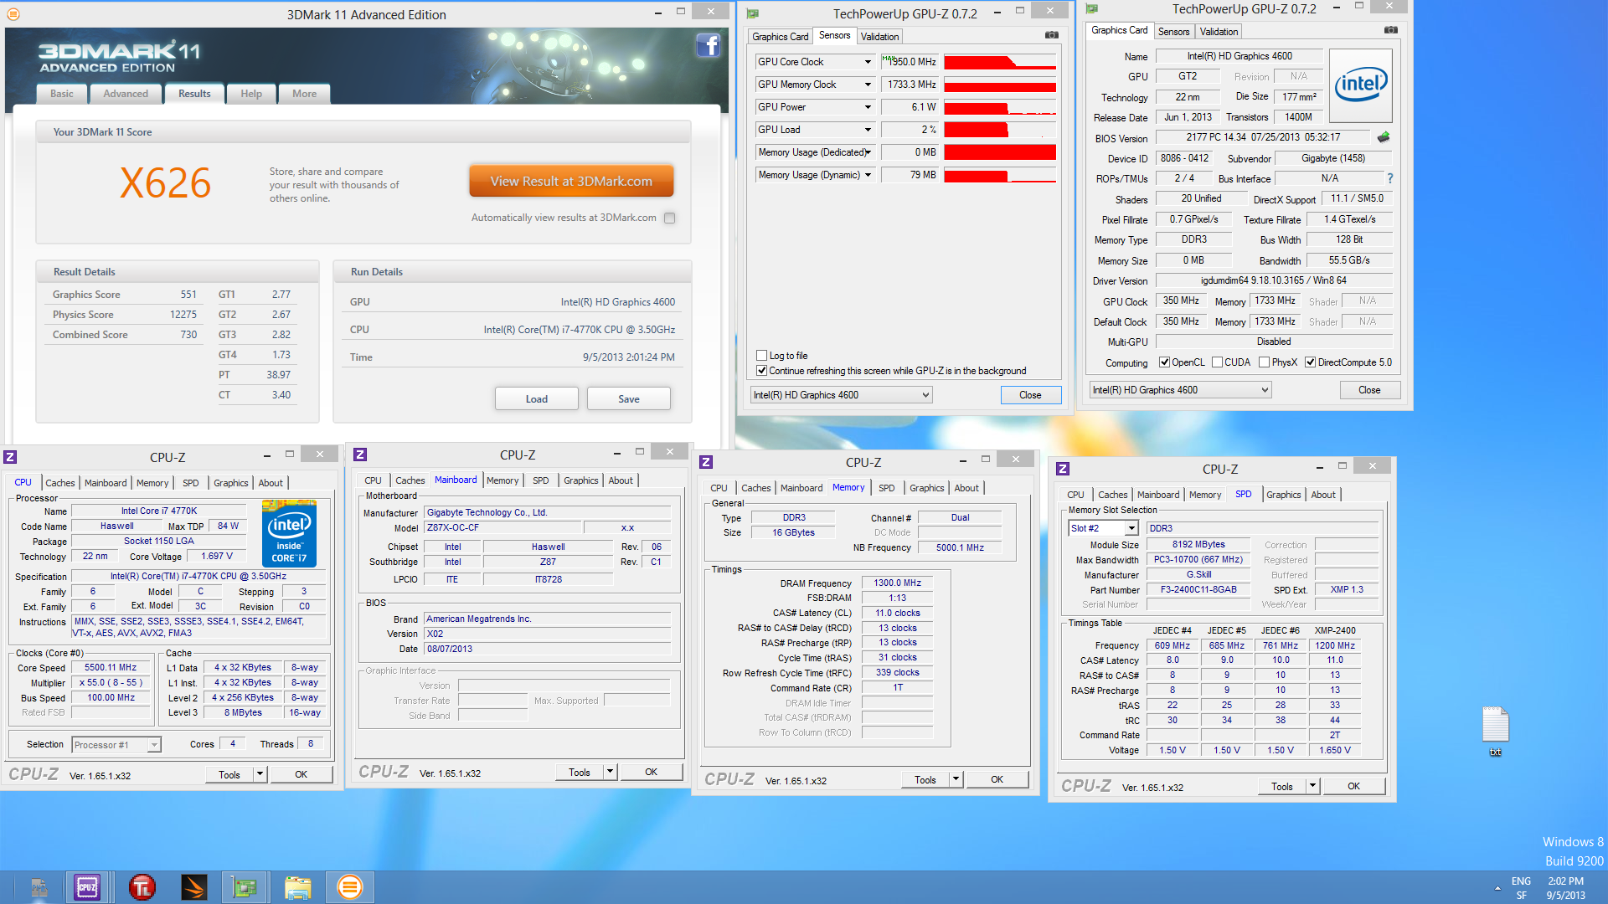Uncheck Continue refreshing this screen in background
The height and width of the screenshot is (904, 1608).
pos(761,371)
